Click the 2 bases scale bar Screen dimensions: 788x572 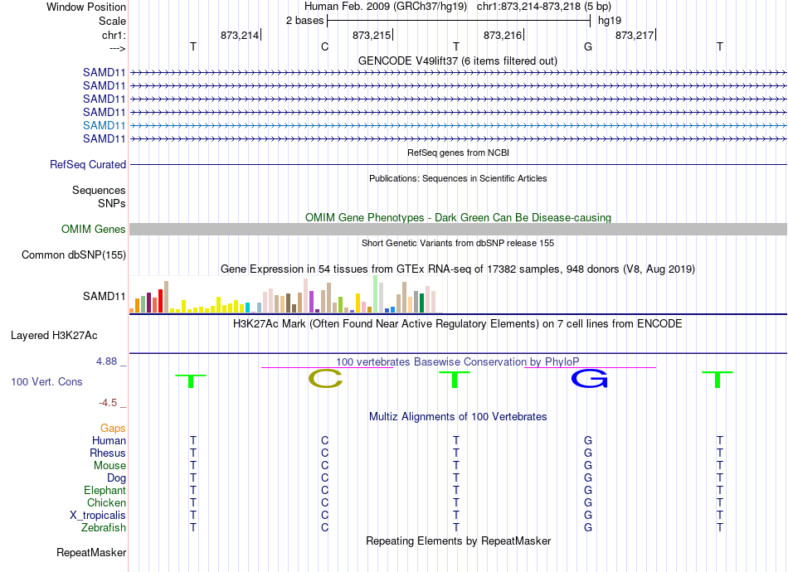459,21
